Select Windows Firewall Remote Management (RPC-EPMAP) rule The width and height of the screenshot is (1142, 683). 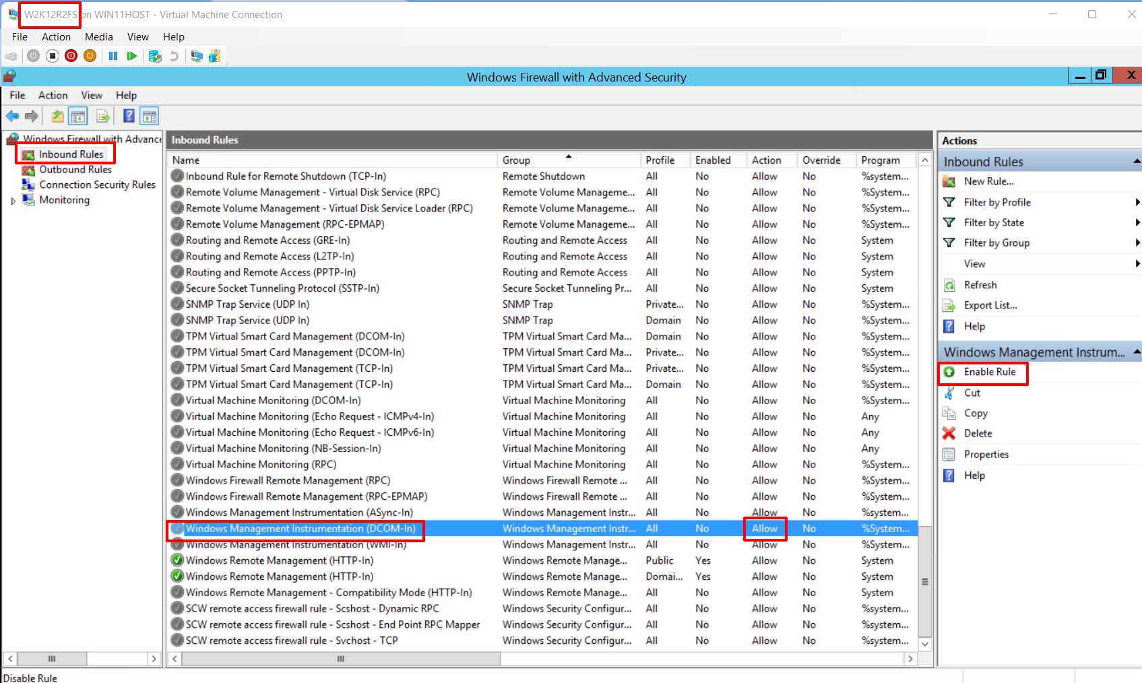pos(542,496)
